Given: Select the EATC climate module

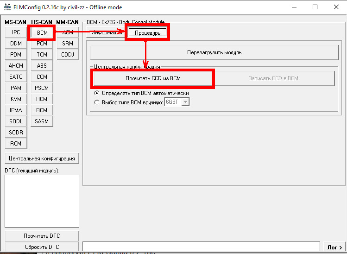Looking at the screenshot, I should click(16, 77).
